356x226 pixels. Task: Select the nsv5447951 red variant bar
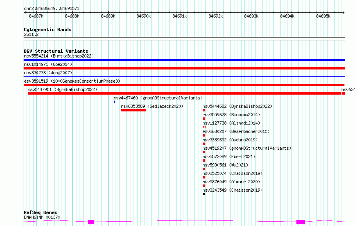[x=184, y=93]
